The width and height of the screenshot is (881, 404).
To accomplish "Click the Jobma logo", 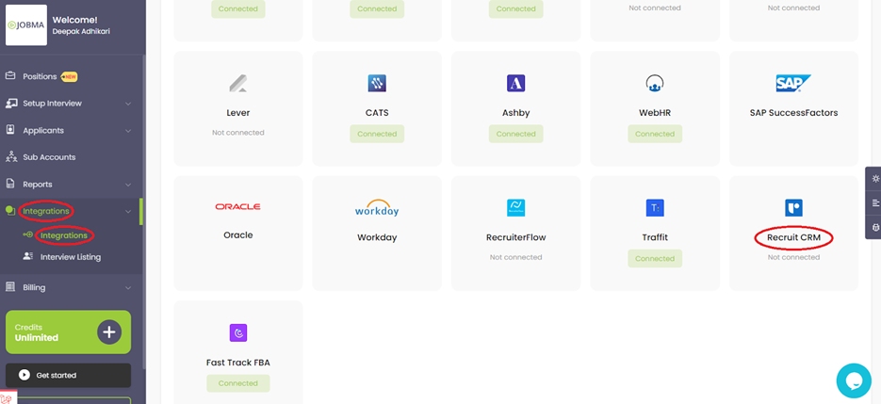I will tap(26, 24).
